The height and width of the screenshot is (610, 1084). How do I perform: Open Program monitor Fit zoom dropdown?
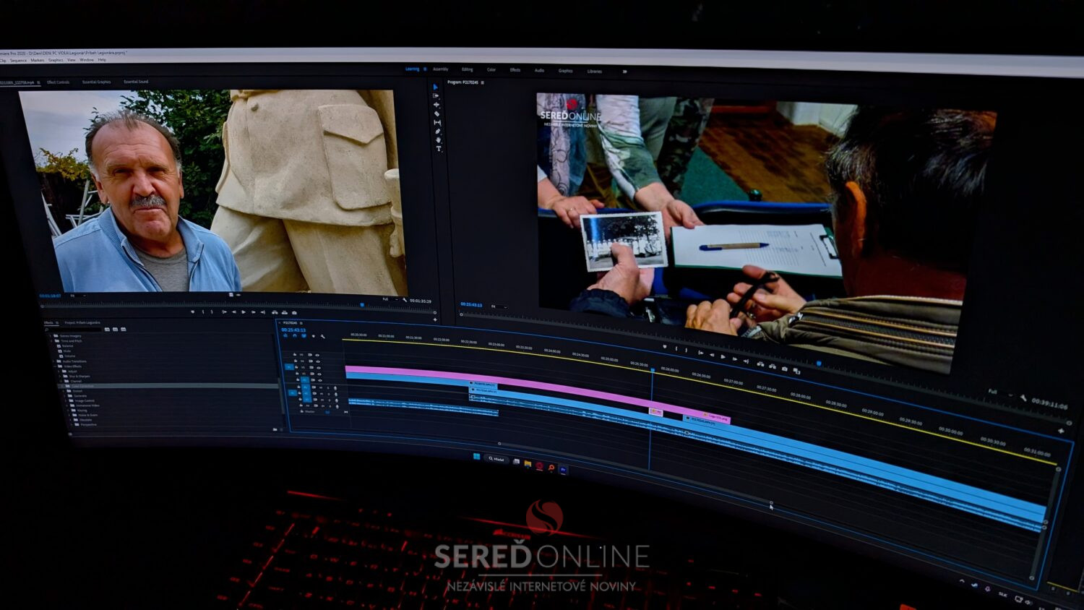[498, 306]
